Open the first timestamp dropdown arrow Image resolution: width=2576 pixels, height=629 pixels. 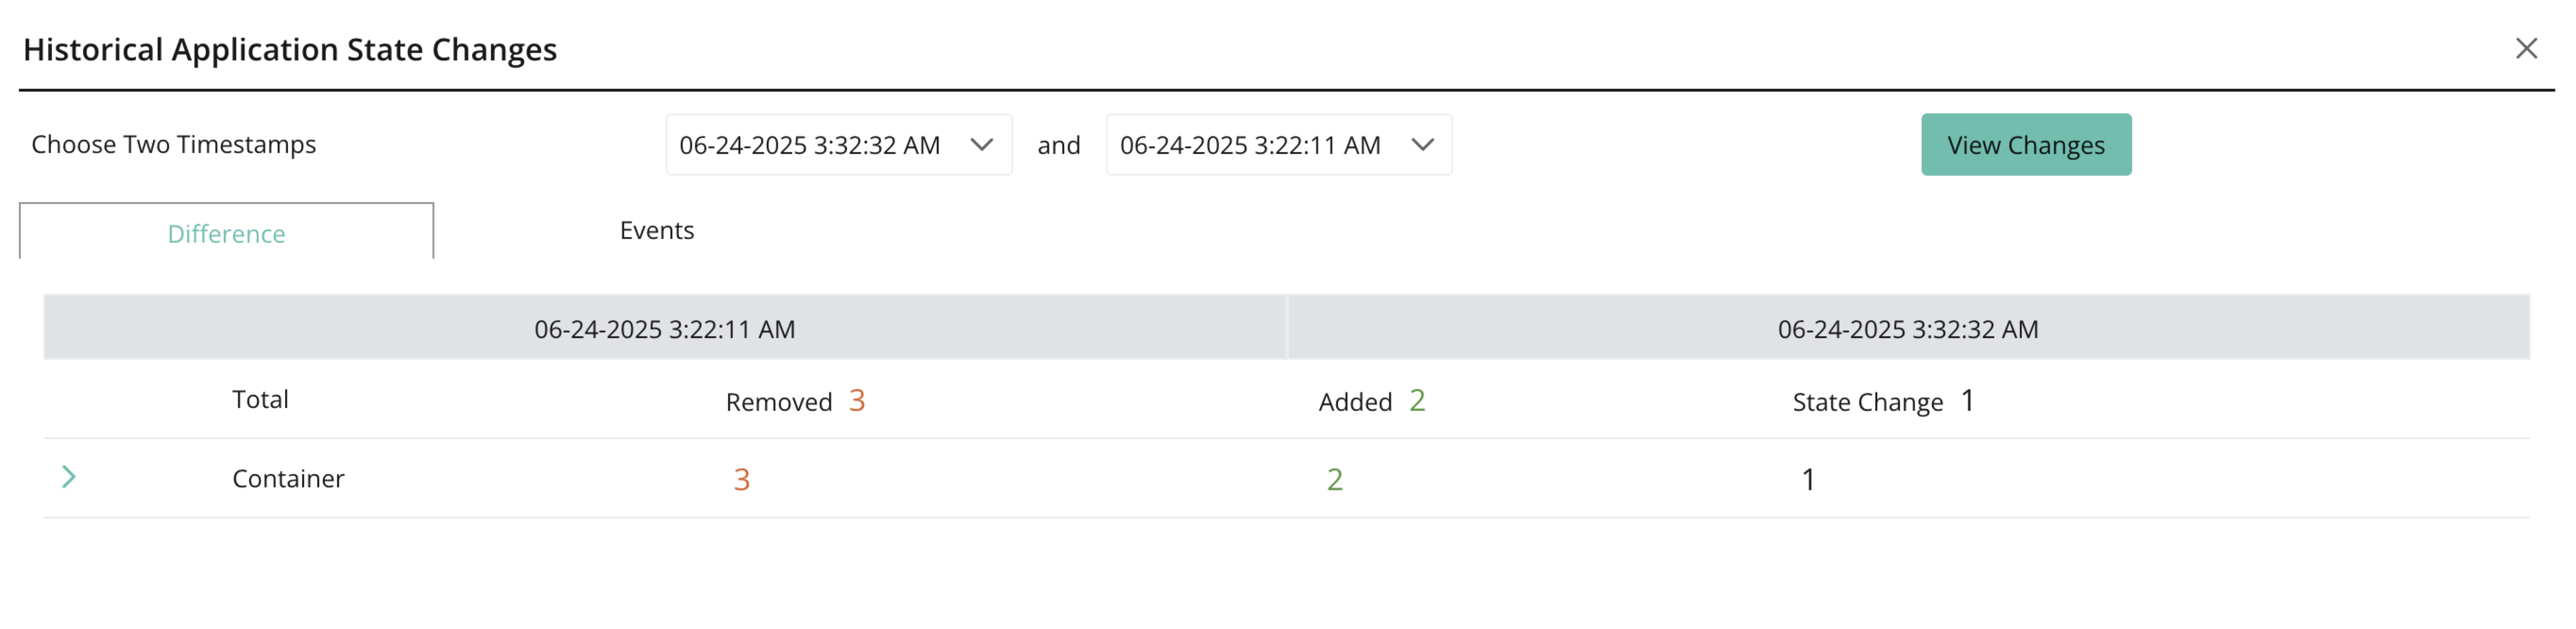pos(982,145)
